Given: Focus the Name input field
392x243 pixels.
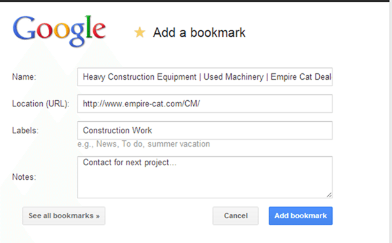Looking at the screenshot, I should [x=205, y=77].
